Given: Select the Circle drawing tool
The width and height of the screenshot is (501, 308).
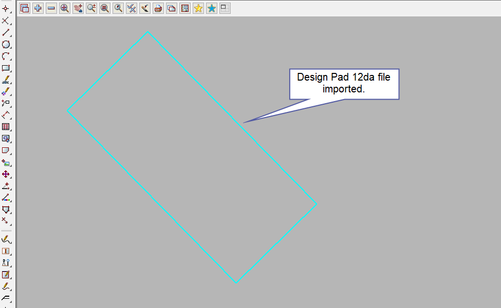Looking at the screenshot, I should coord(6,45).
